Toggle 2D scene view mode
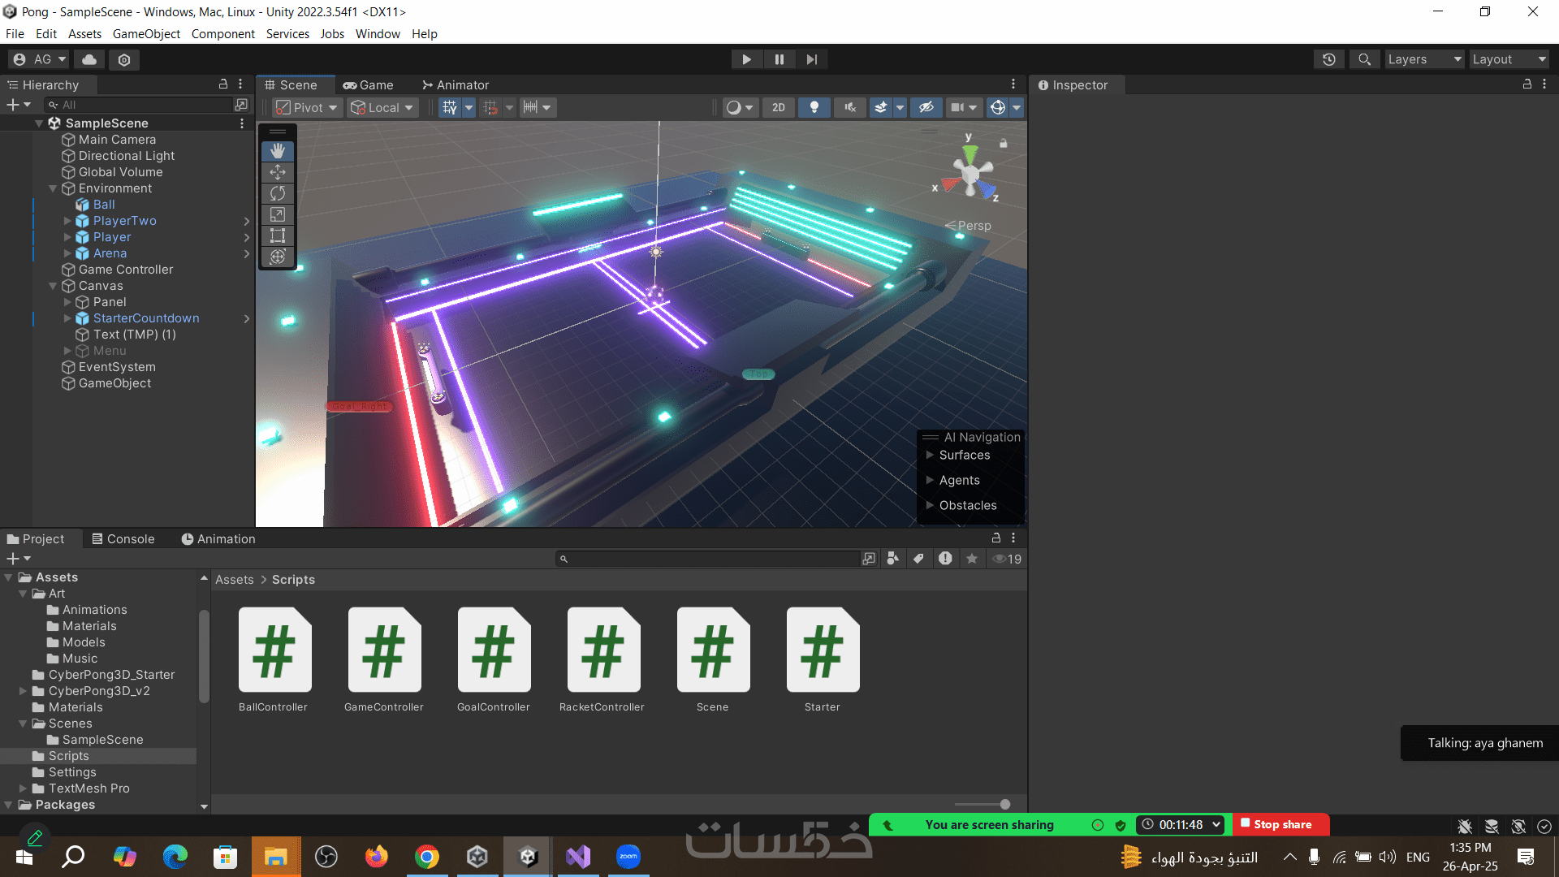 [778, 107]
